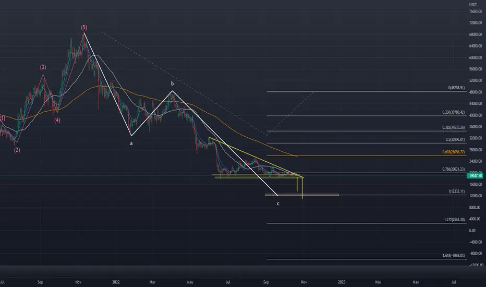
Task: Select the 44000.00 price axis value
Action: point(476,104)
